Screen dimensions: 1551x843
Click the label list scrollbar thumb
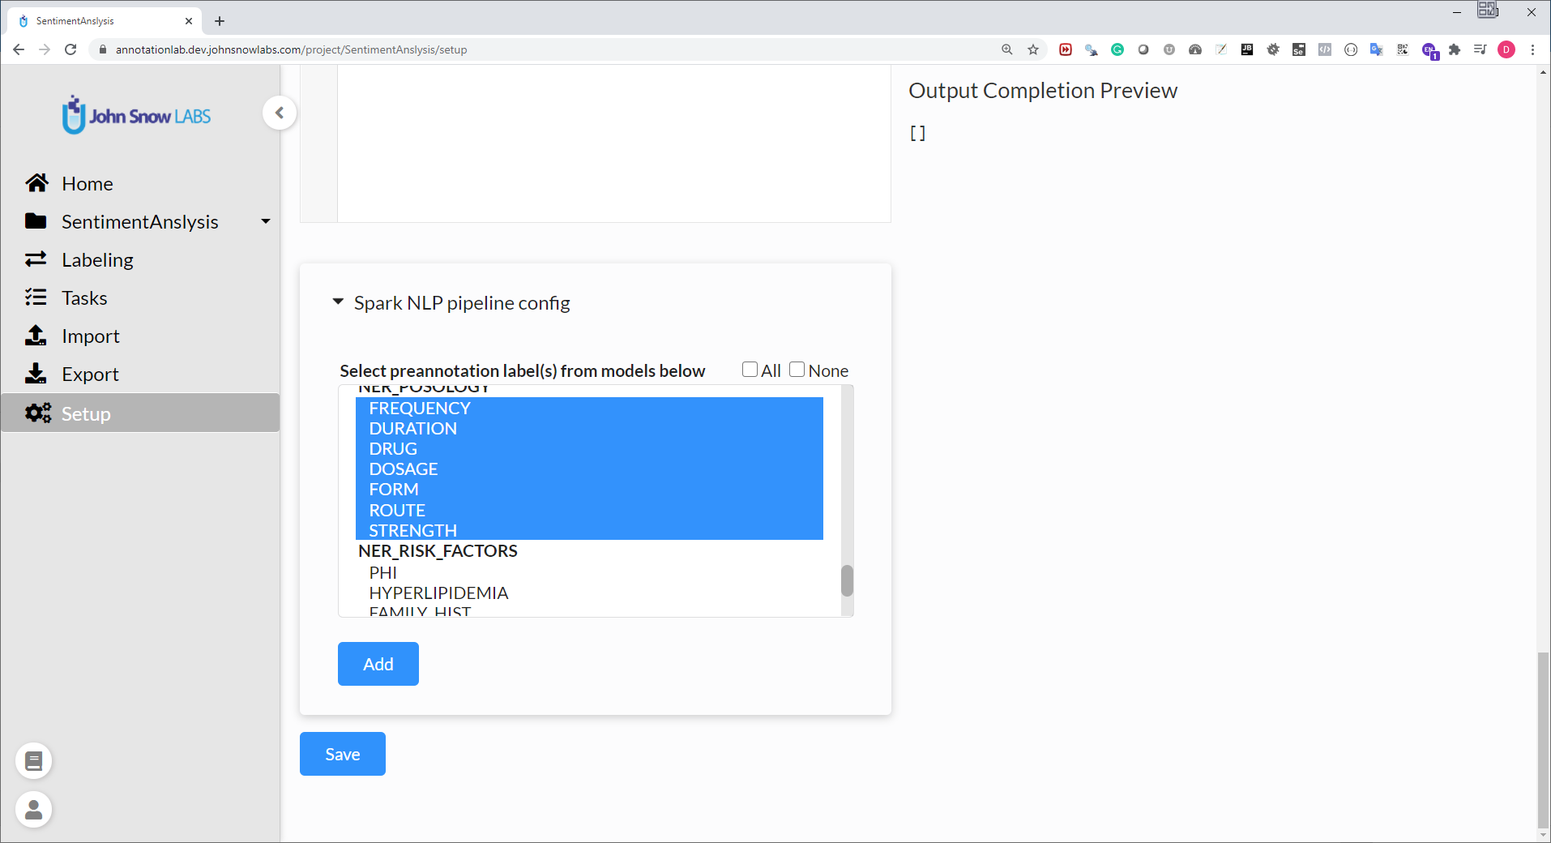pyautogui.click(x=847, y=580)
